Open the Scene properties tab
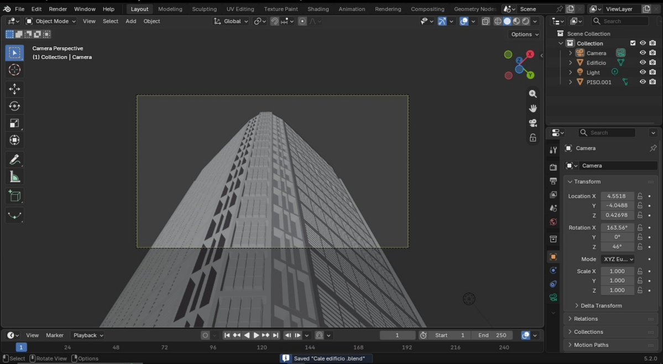 553,208
